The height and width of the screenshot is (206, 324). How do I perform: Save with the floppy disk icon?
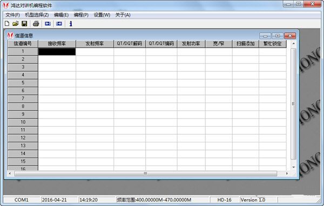24,24
